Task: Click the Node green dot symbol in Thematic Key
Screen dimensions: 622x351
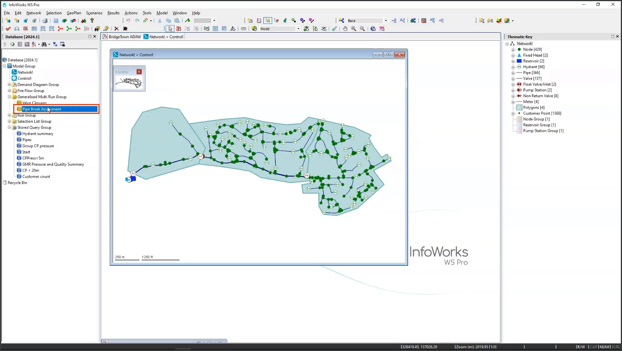Action: pyautogui.click(x=519, y=50)
